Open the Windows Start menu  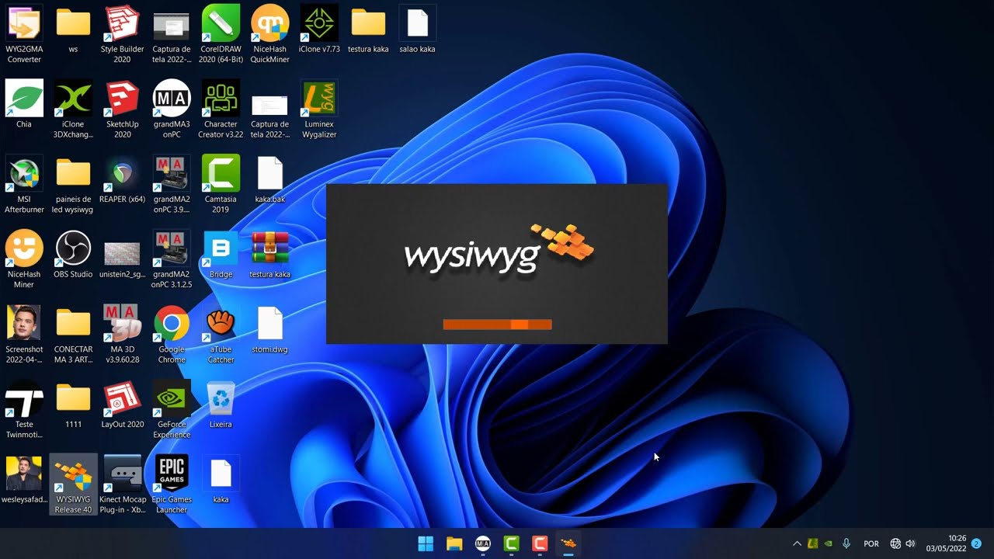point(426,543)
